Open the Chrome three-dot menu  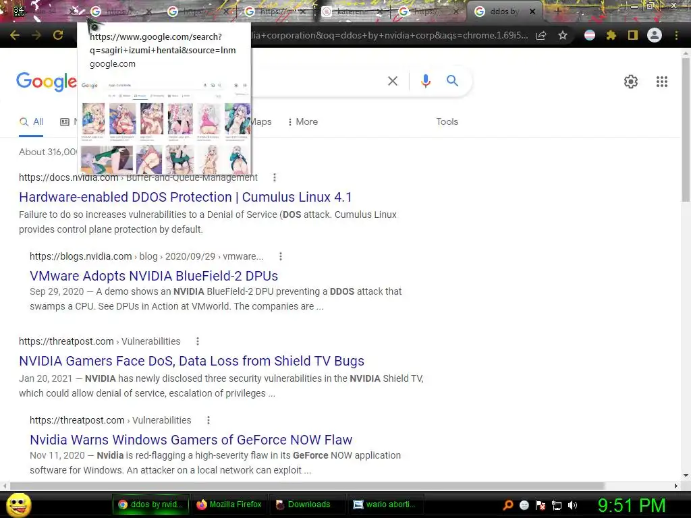pyautogui.click(x=676, y=35)
